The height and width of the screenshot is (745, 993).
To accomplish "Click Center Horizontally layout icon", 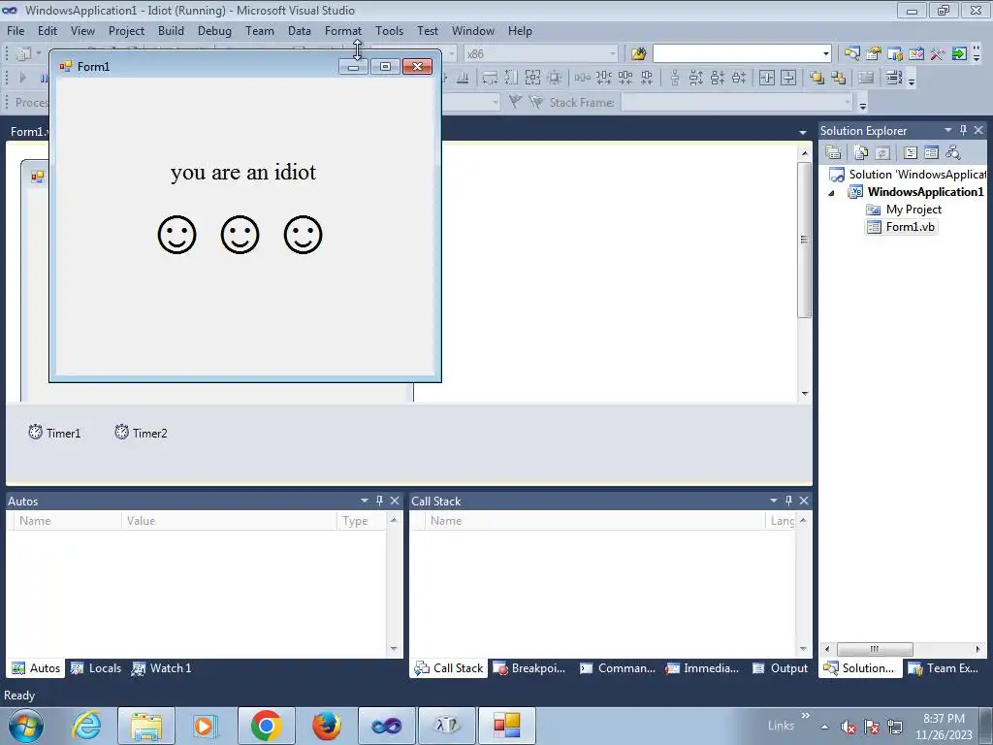I will click(767, 78).
